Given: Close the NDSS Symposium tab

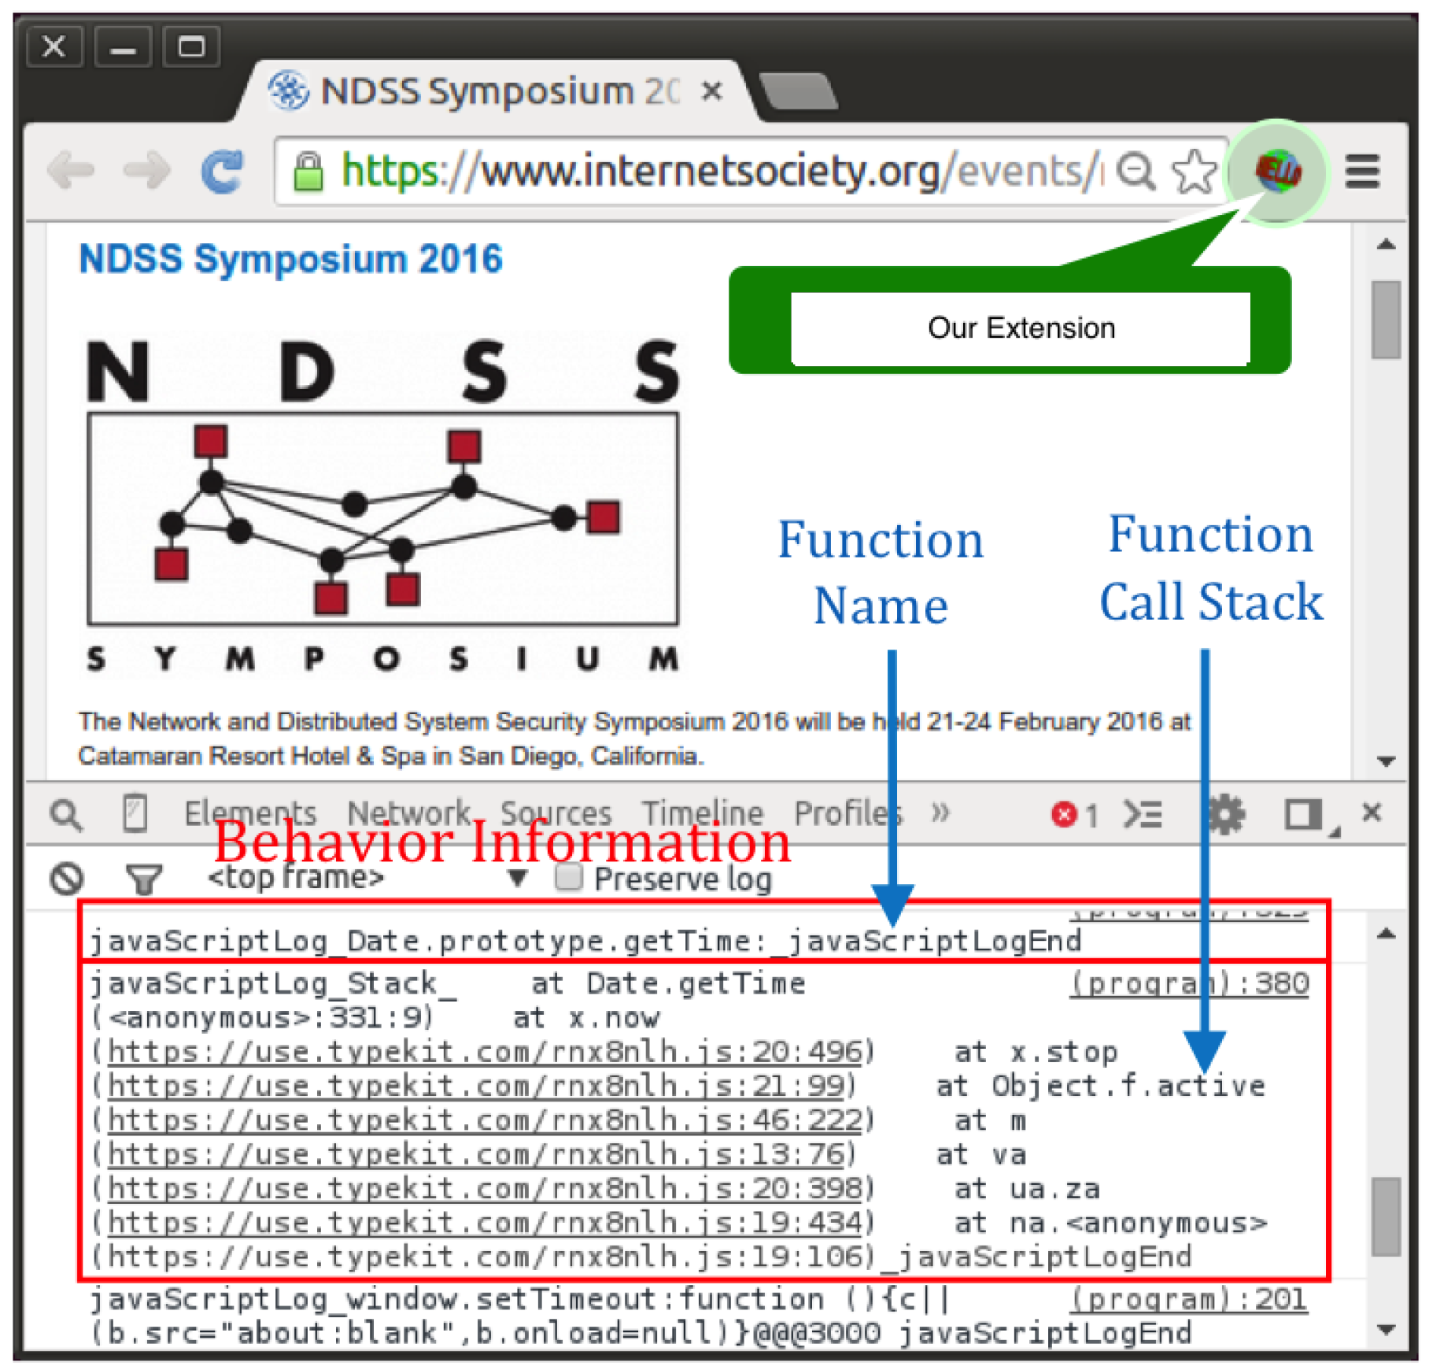Looking at the screenshot, I should (711, 91).
